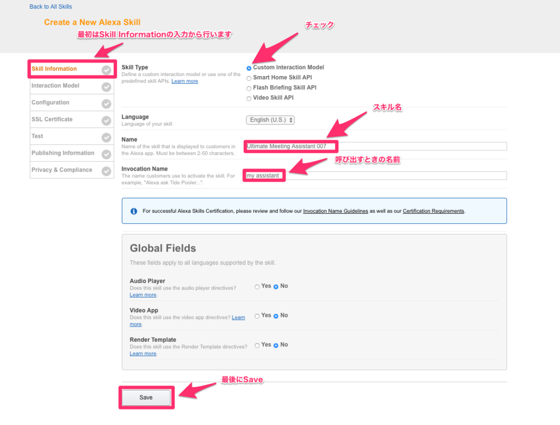Set Audio Player to Yes
Screen dimensions: 560x425
pos(257,287)
